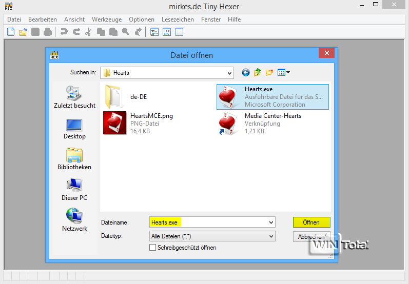409x284 pixels.
Task: Click the Abbrechen button
Action: click(x=311, y=236)
